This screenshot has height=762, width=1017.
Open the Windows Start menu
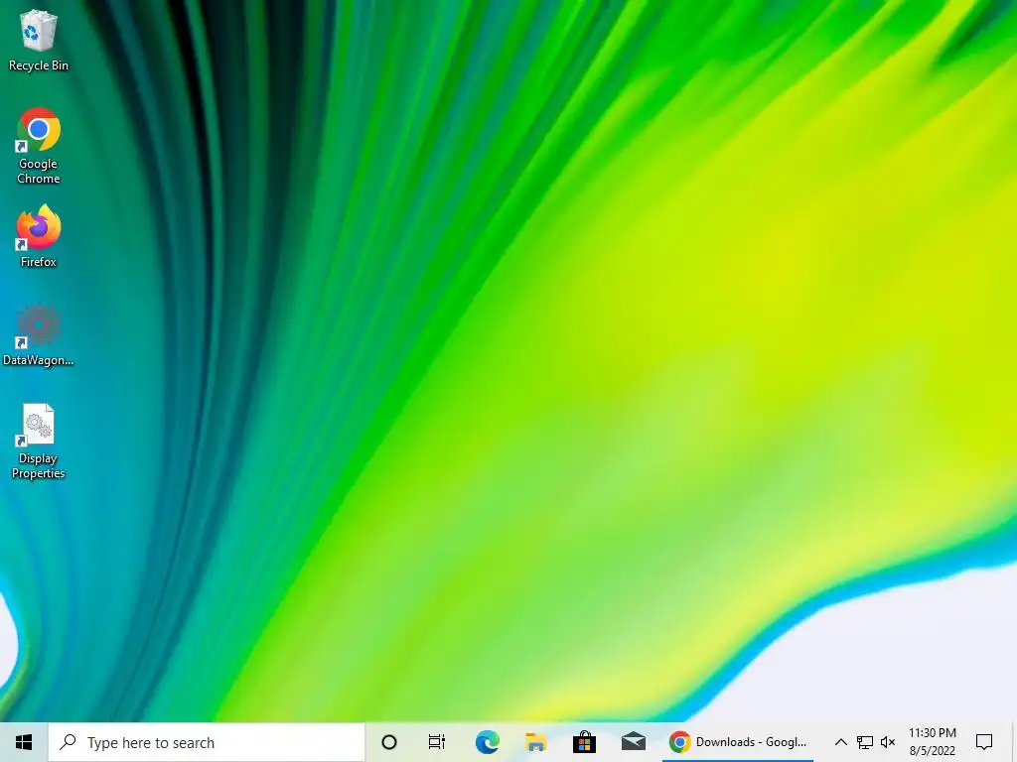click(24, 742)
